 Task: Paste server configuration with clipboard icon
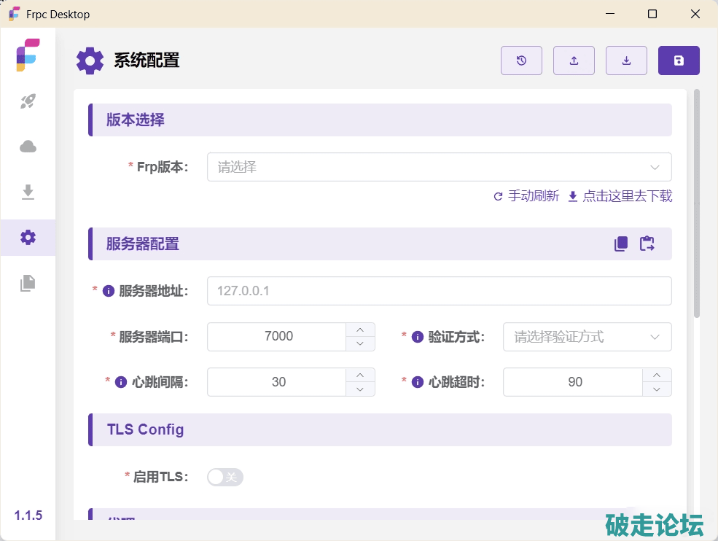pyautogui.click(x=647, y=244)
